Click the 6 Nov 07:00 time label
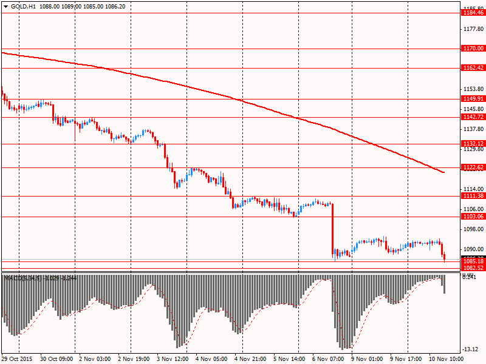486x364 pixels. [328, 359]
